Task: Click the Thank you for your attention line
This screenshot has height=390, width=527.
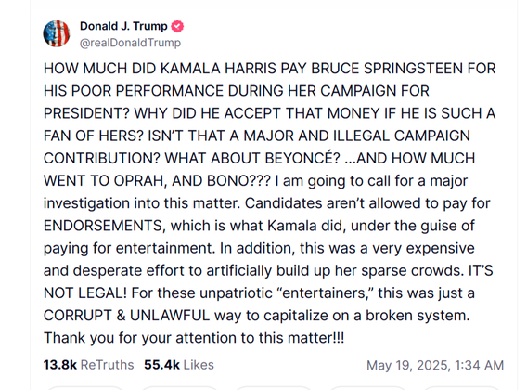Action: point(194,338)
